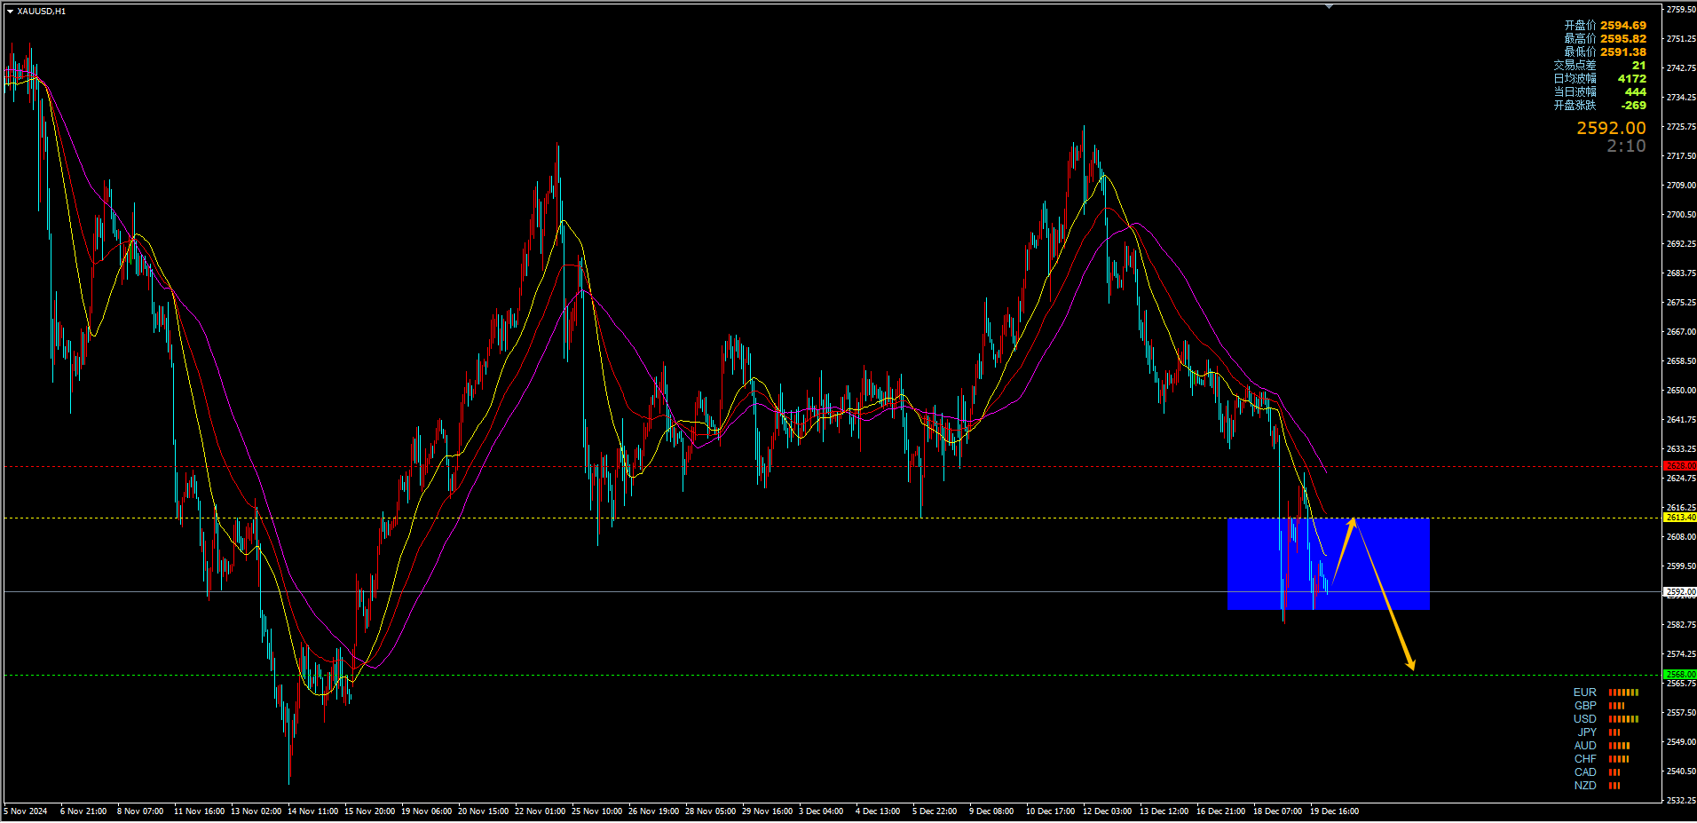Click the GBP currency strength label
1697x823 pixels.
pyautogui.click(x=1585, y=706)
